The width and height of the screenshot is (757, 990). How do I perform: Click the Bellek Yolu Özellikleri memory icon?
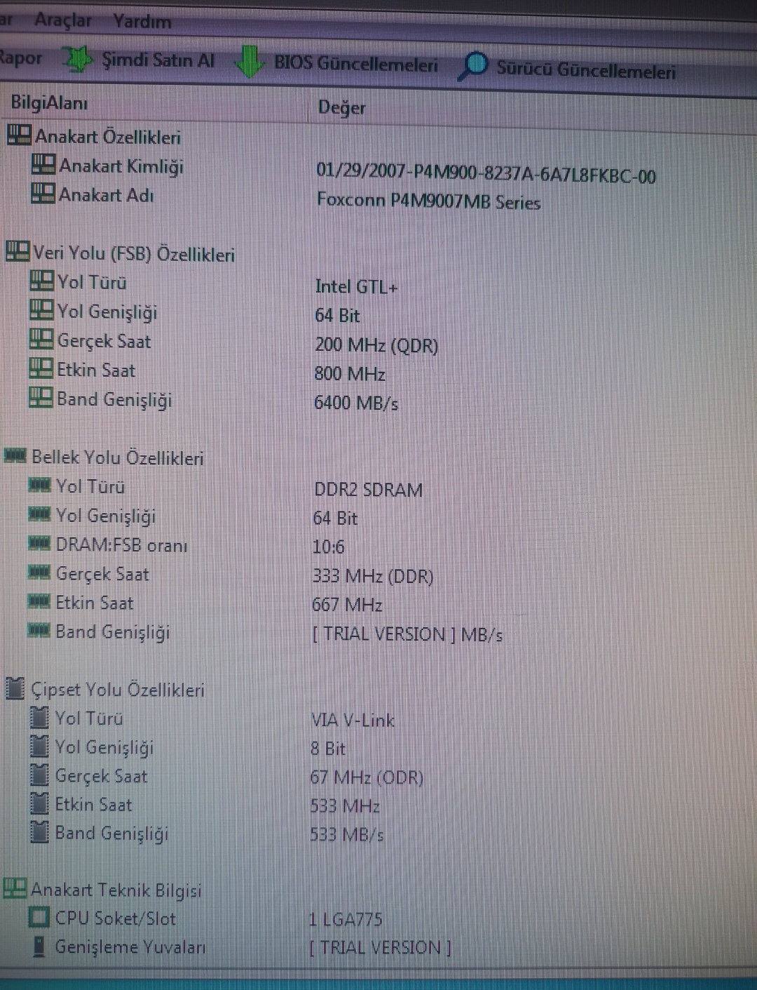coord(15,456)
